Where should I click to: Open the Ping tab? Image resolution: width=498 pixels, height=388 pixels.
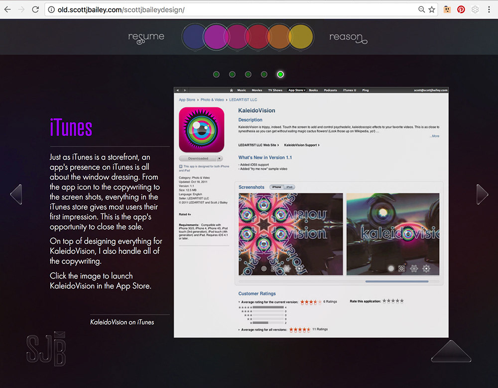[x=365, y=90]
